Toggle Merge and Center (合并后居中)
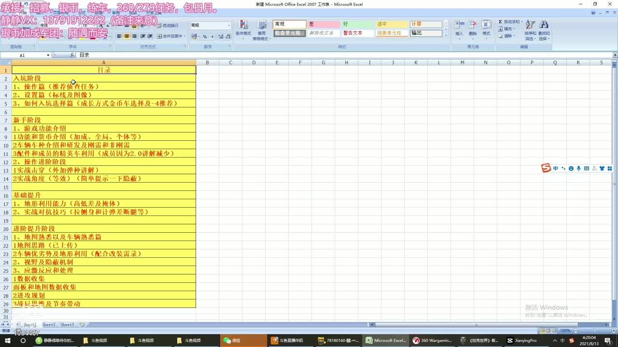 (x=170, y=37)
